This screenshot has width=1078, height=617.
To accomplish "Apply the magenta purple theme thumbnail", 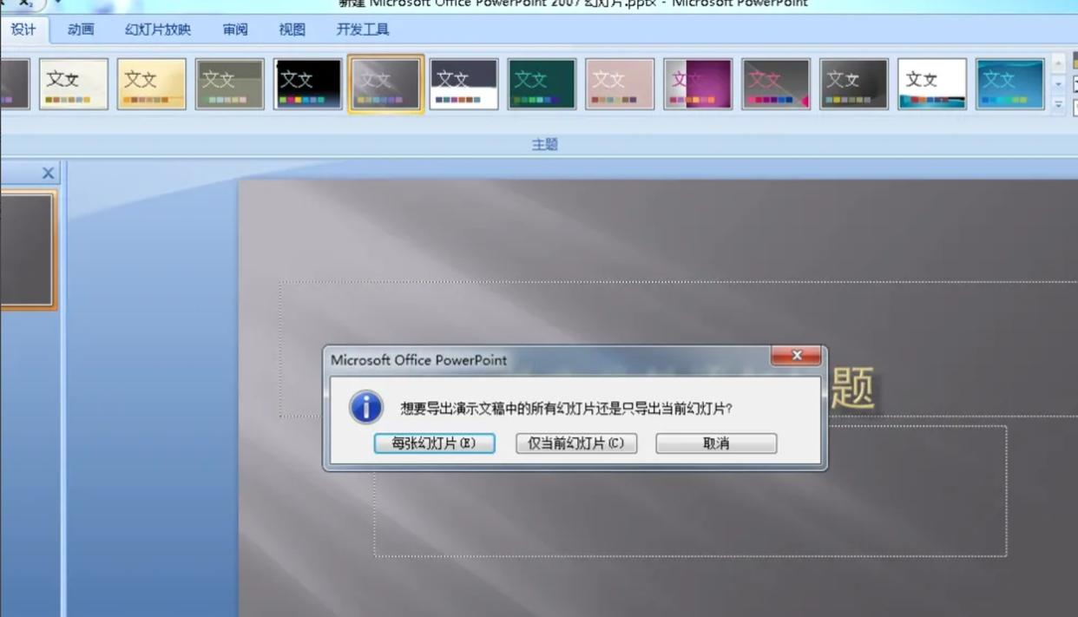I will (699, 84).
